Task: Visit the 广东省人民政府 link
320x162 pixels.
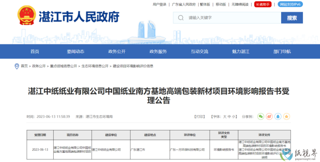Action: 184,4
